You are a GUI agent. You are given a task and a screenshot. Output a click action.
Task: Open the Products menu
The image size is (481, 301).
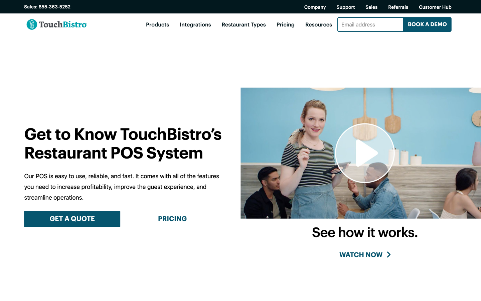pyautogui.click(x=157, y=24)
